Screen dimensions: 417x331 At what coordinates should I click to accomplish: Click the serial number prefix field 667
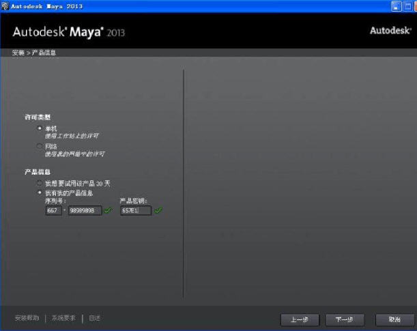pos(53,210)
